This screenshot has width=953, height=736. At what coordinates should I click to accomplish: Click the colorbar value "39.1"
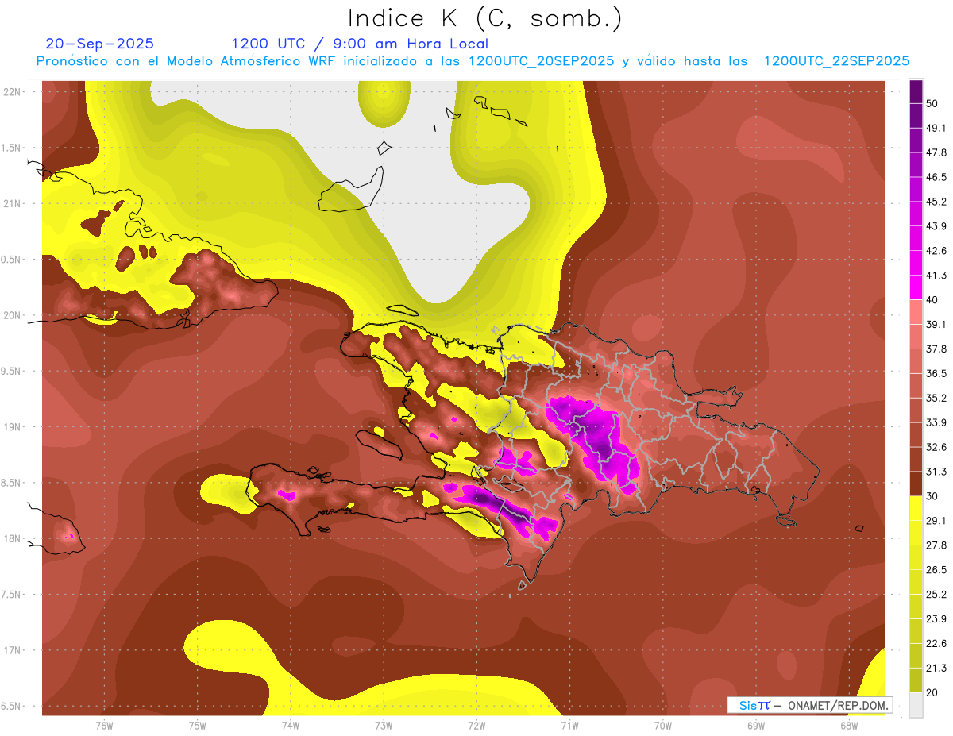(937, 325)
